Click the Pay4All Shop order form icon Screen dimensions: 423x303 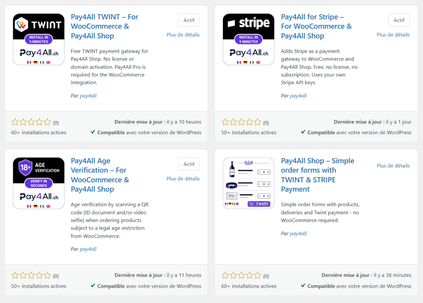click(x=248, y=183)
